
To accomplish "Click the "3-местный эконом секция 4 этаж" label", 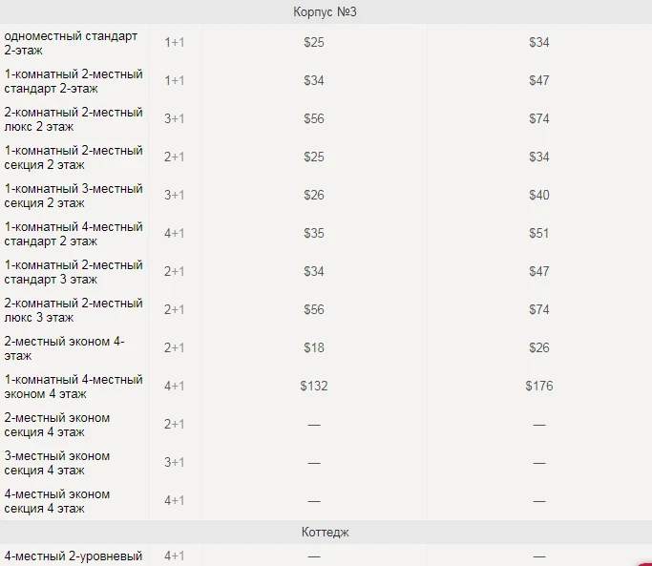I will (57, 463).
